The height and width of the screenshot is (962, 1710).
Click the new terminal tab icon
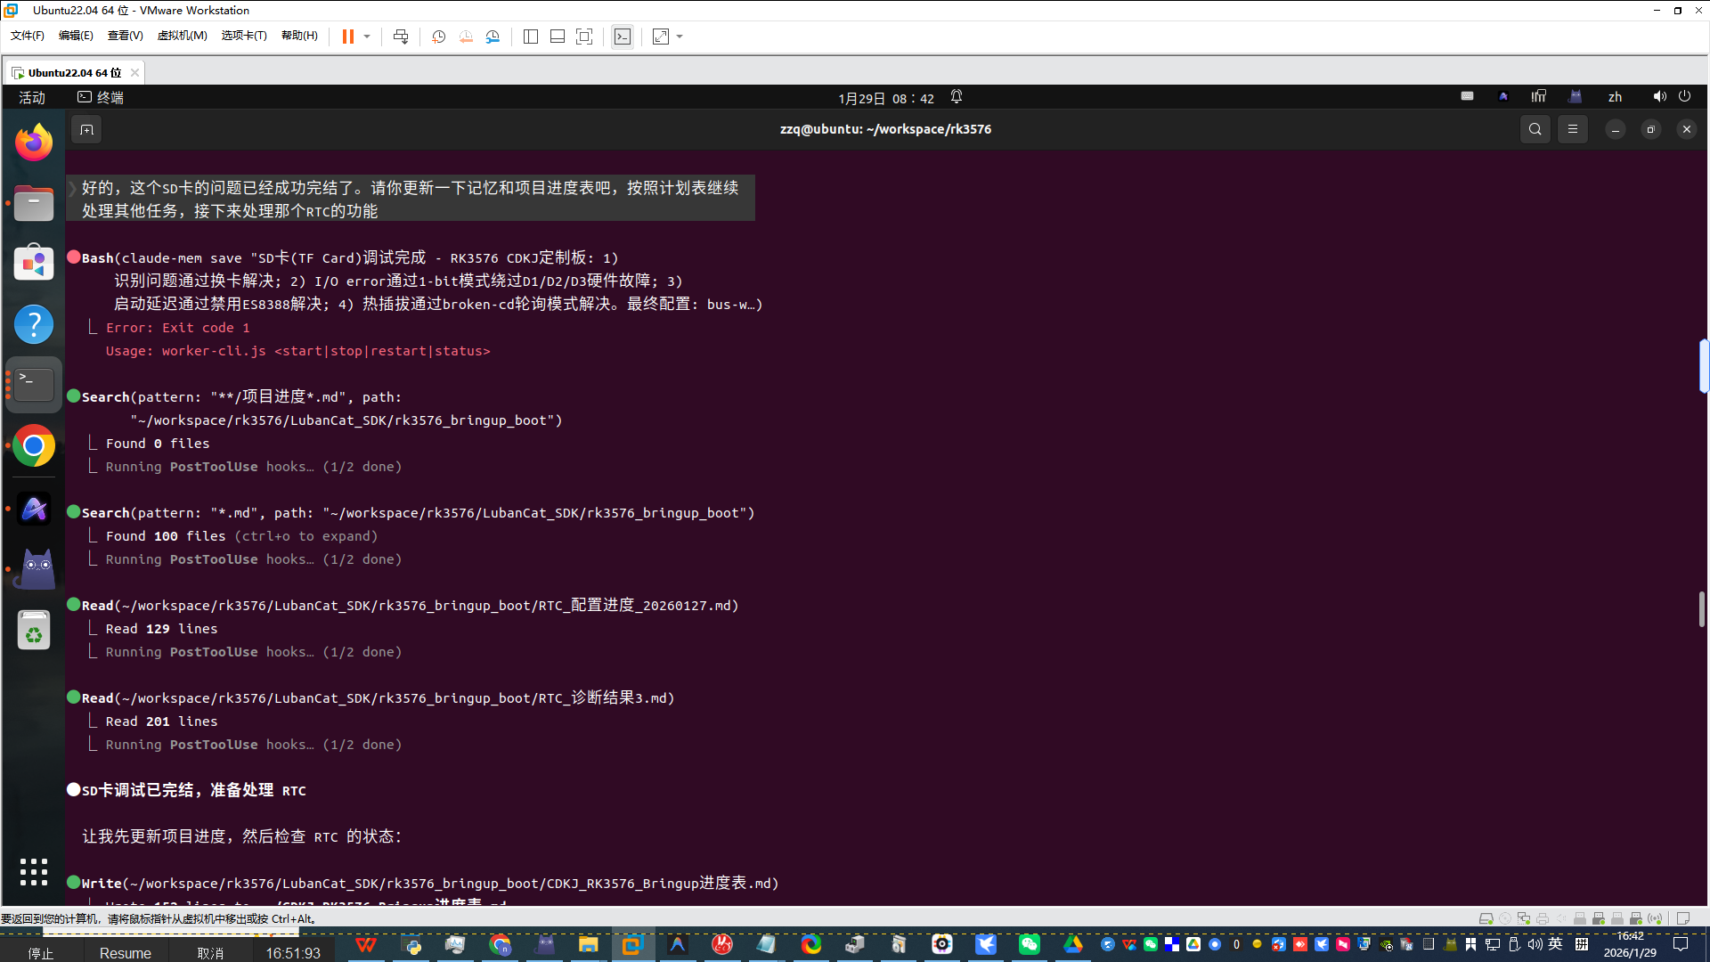(x=86, y=130)
